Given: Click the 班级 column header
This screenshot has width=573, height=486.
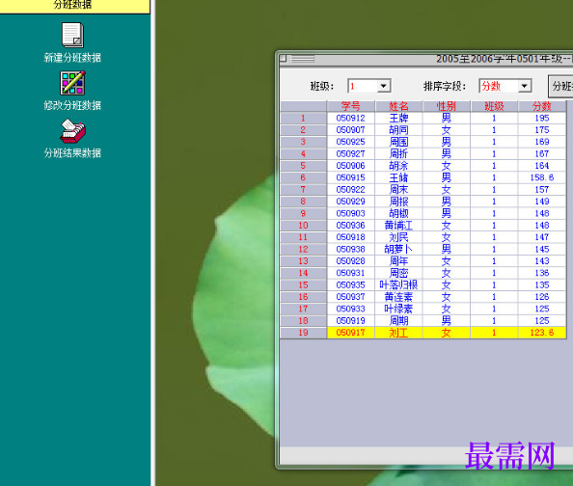Looking at the screenshot, I should click(x=494, y=106).
